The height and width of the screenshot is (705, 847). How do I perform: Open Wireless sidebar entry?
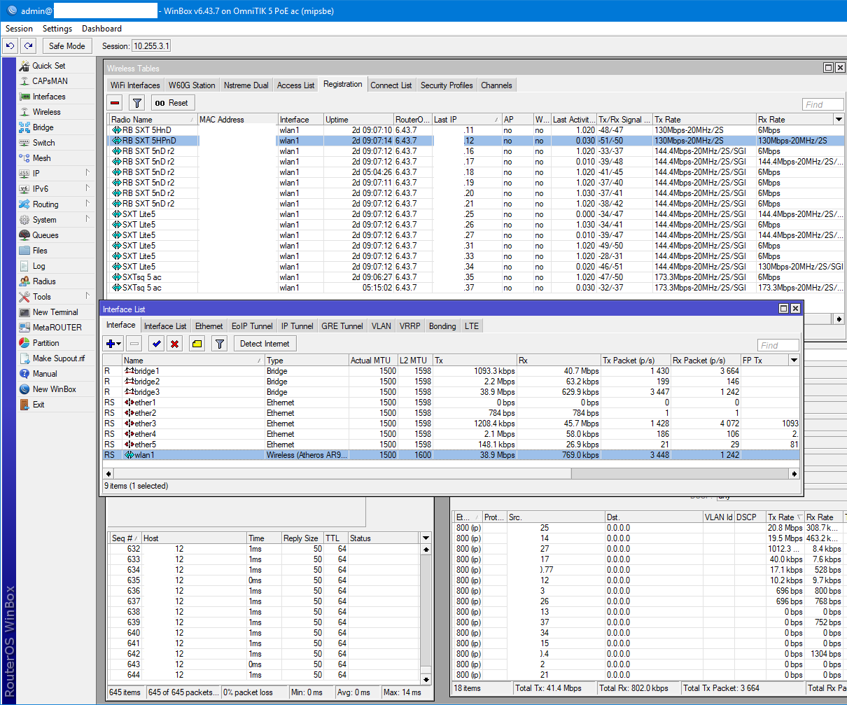(46, 112)
